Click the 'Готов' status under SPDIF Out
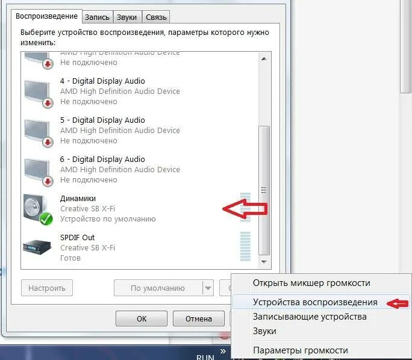 tap(70, 258)
